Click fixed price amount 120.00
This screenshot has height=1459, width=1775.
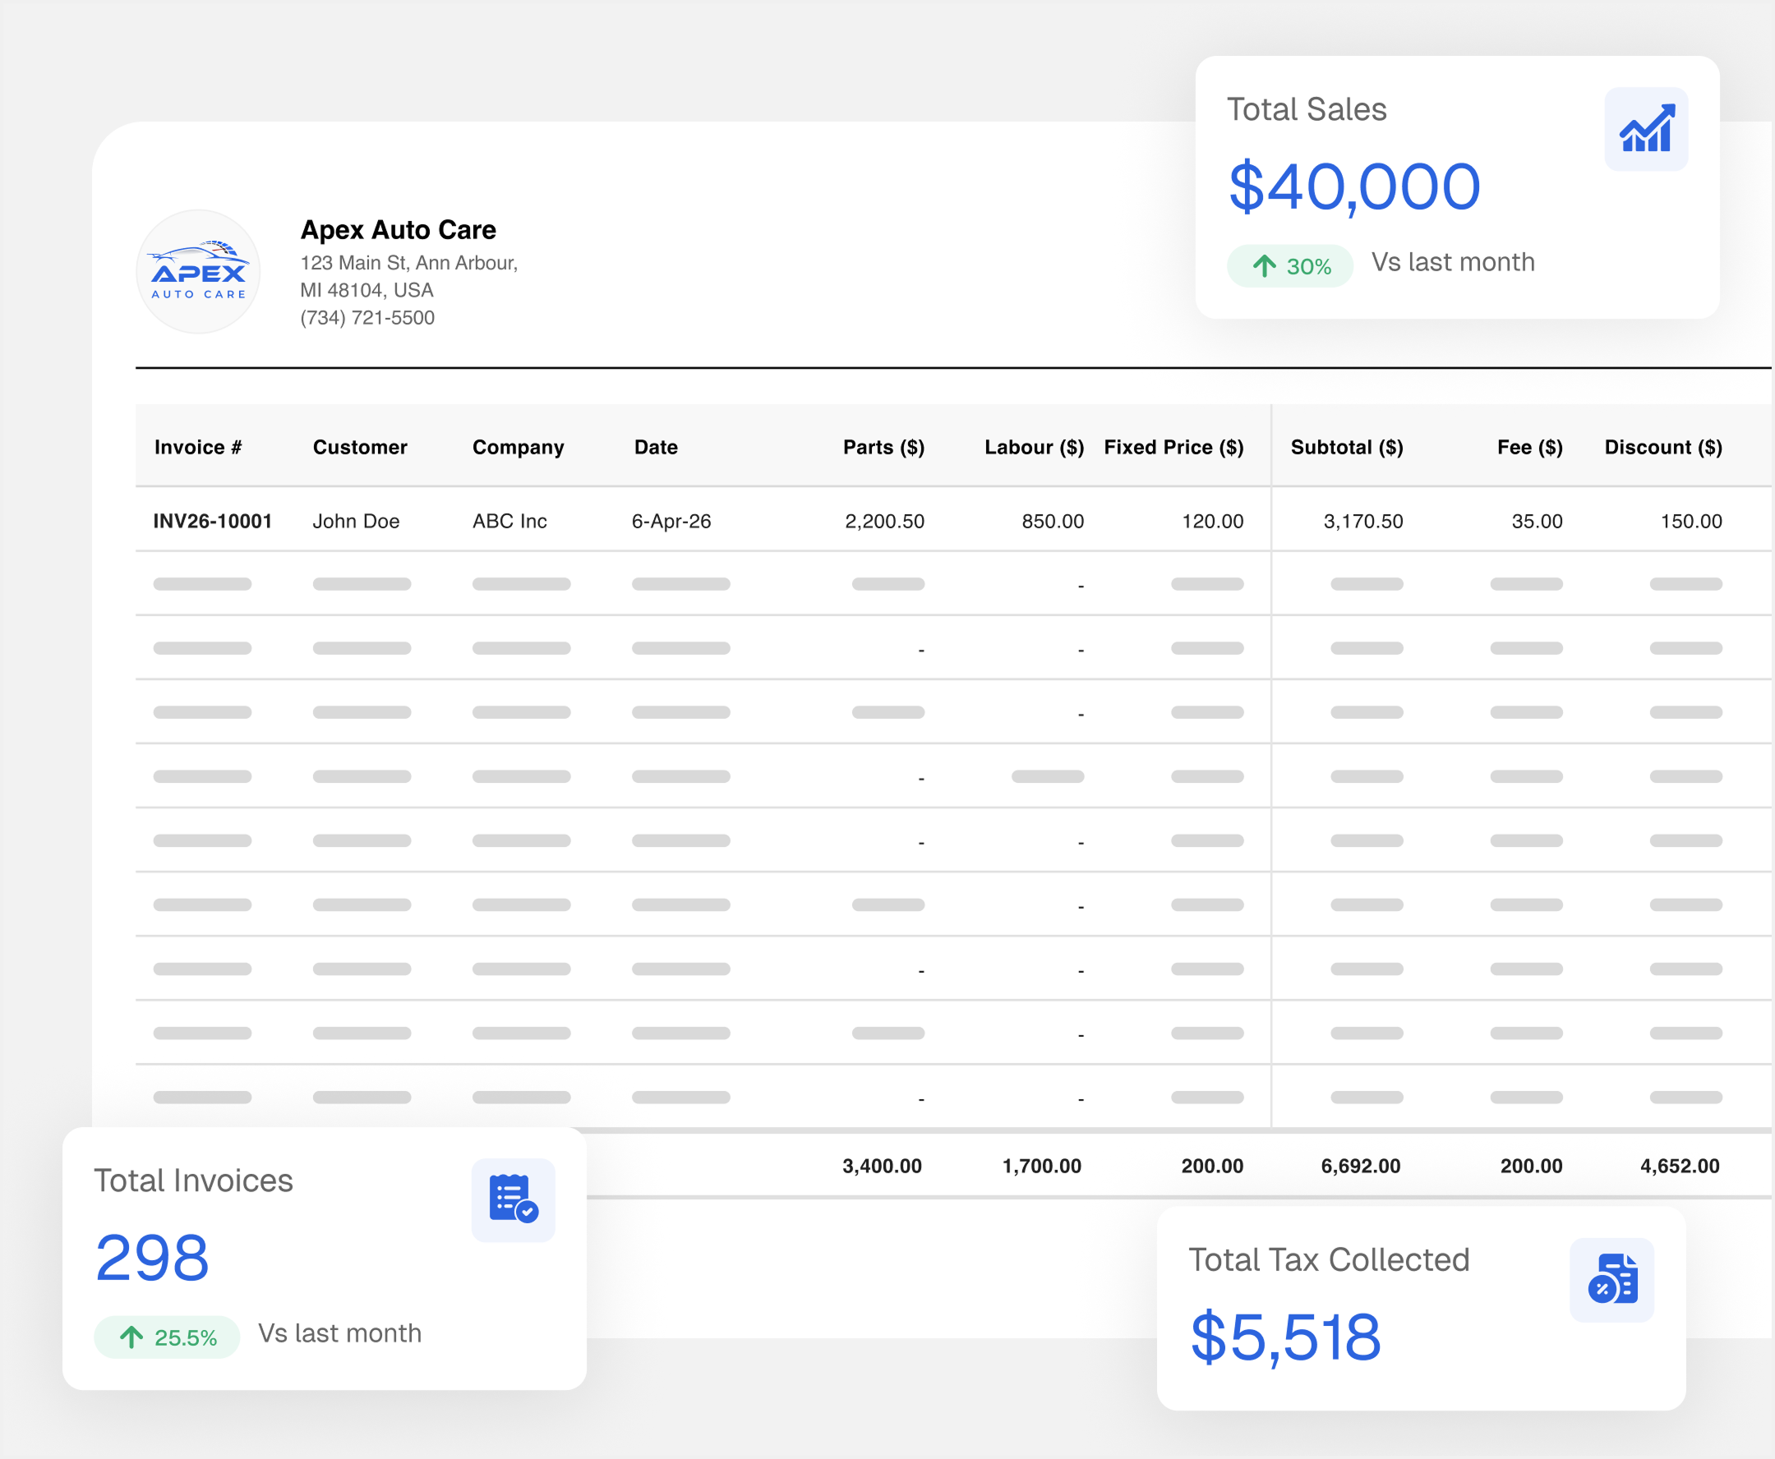tap(1212, 521)
